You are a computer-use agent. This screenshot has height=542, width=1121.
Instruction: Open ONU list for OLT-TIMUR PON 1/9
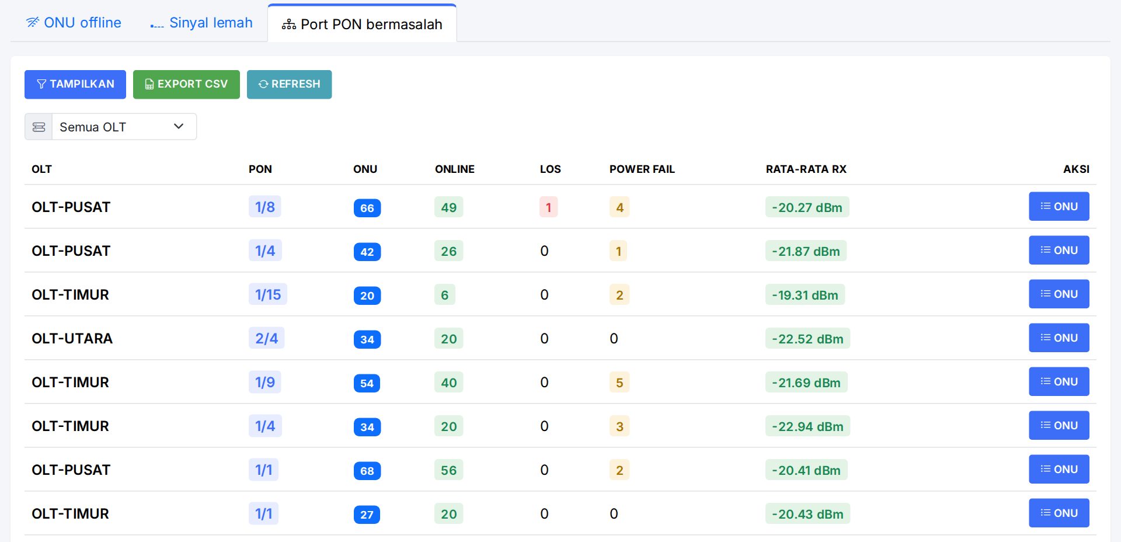[x=1059, y=381]
